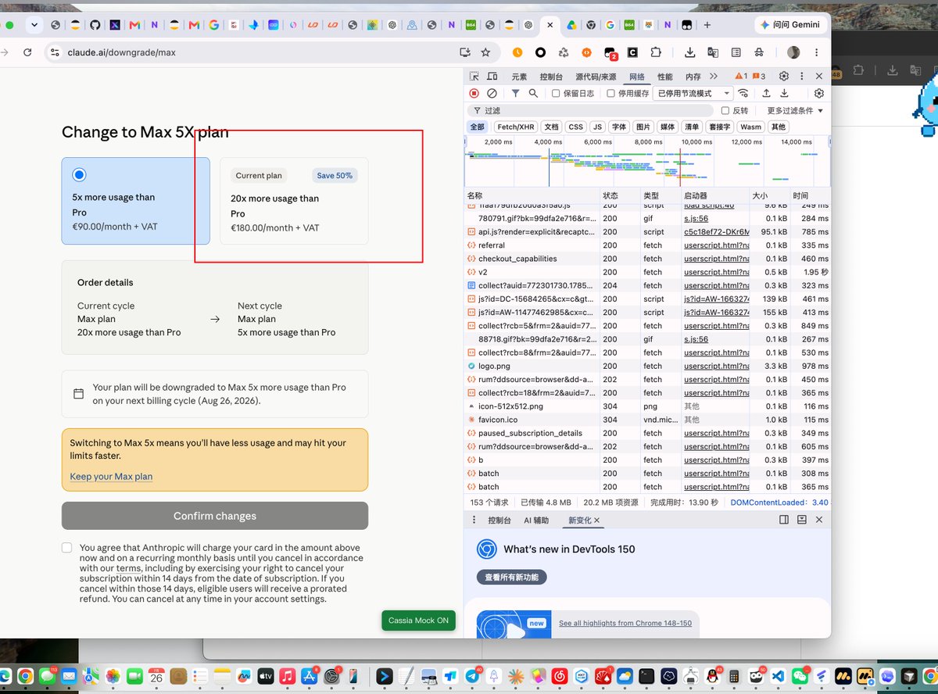Open the network search magnifier
The image size is (938, 694).
[x=533, y=93]
